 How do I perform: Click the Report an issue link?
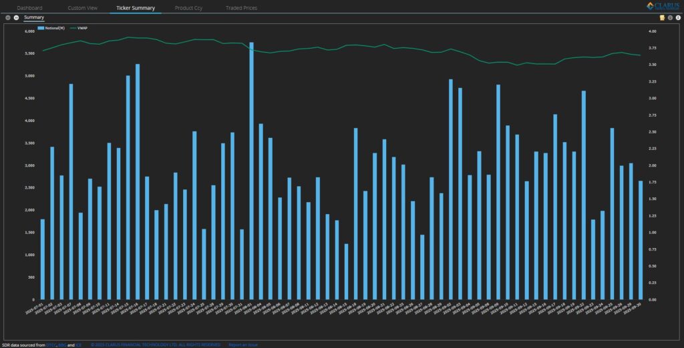coord(243,345)
